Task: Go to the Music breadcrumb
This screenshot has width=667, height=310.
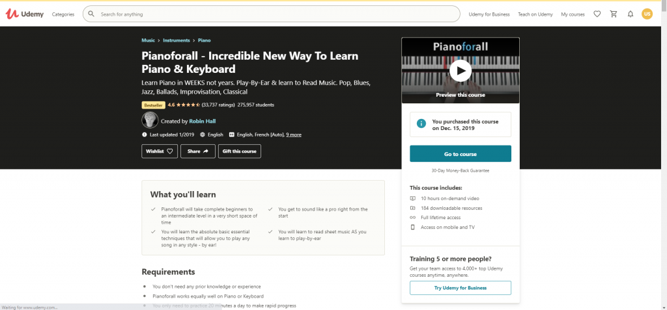Action: pos(148,40)
